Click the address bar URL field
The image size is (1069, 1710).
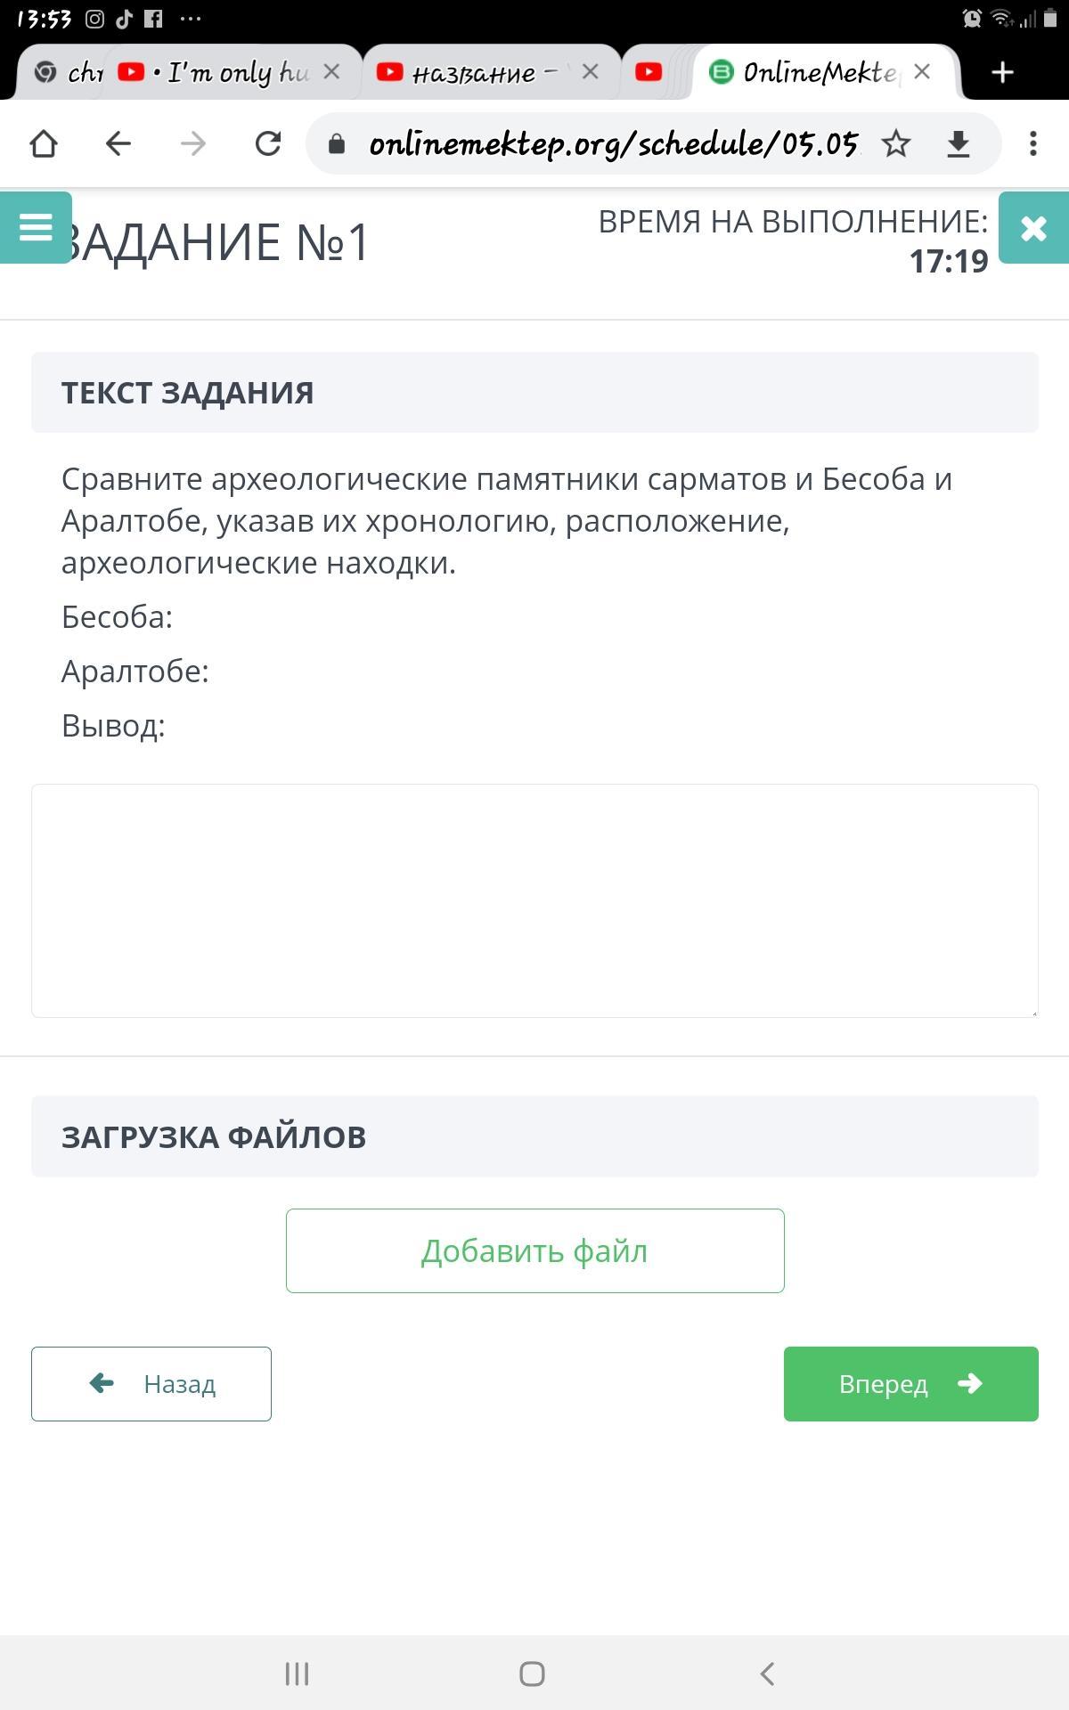tap(613, 143)
